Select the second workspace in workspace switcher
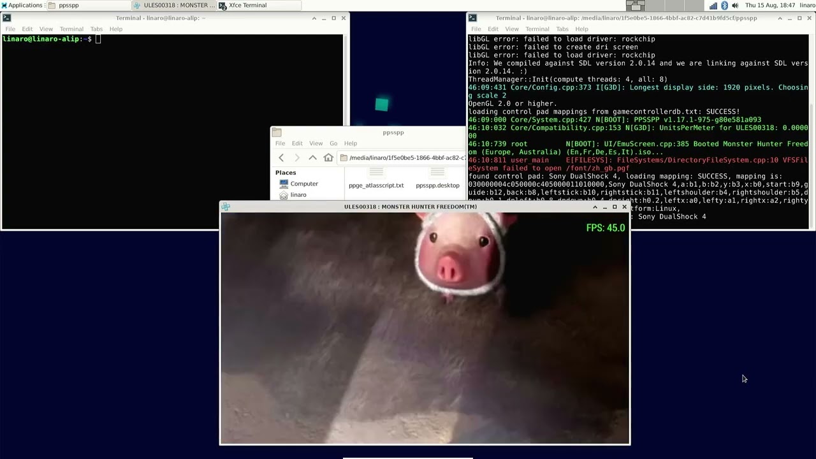816x459 pixels. click(x=655, y=6)
